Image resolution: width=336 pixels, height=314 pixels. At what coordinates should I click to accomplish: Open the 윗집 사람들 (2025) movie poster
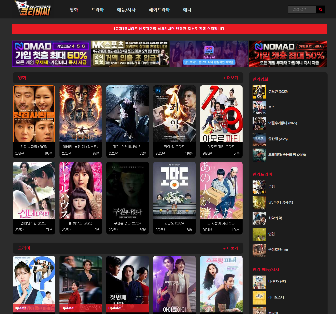point(34,114)
